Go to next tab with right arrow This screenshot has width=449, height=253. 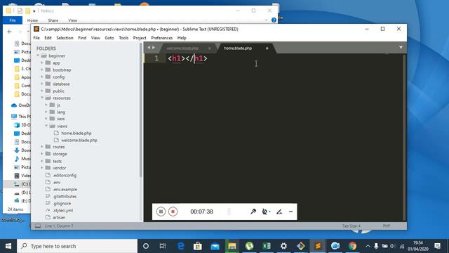point(154,48)
